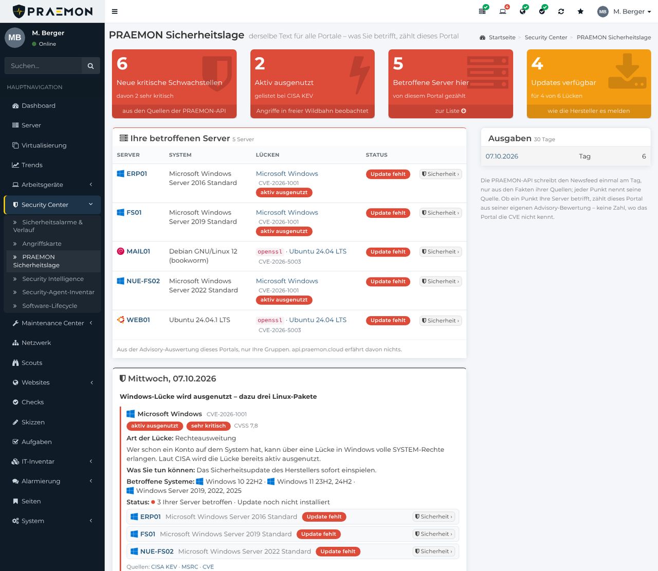Click into the Suchen search field
The width and height of the screenshot is (658, 571).
(x=43, y=66)
